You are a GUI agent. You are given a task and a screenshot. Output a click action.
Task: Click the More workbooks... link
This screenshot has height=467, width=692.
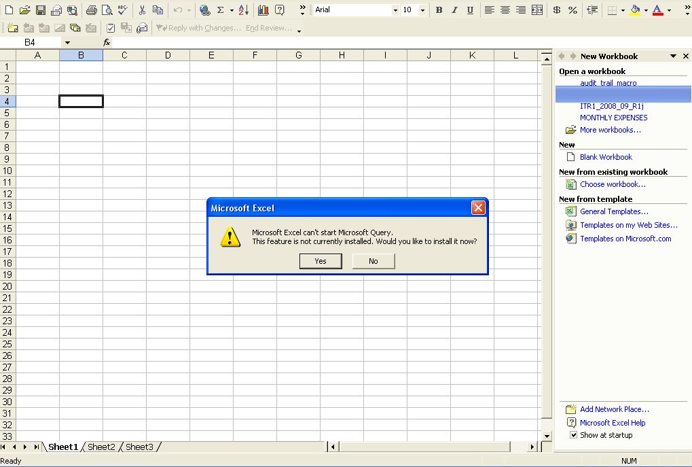coord(611,130)
